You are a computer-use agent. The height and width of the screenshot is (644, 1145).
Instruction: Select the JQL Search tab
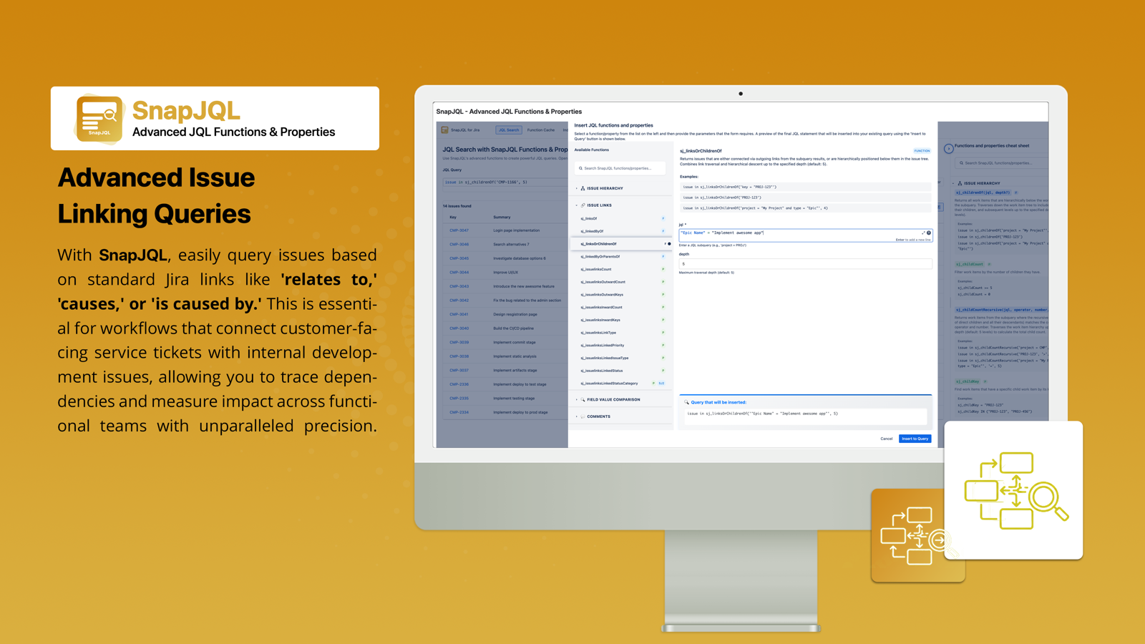click(x=509, y=130)
